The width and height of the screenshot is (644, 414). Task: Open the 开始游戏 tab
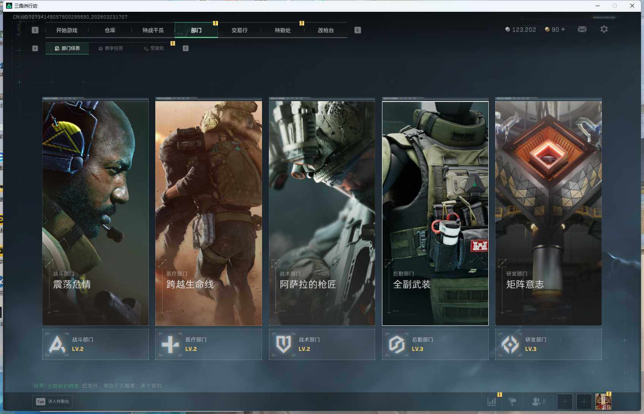tap(67, 30)
